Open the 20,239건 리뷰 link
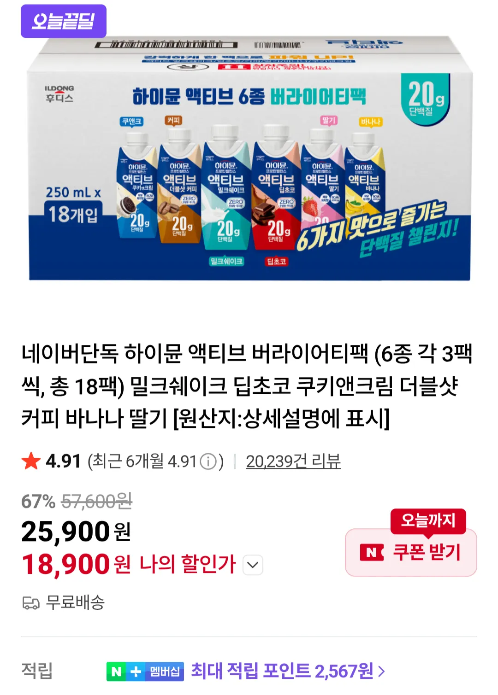Image resolution: width=498 pixels, height=695 pixels. (293, 461)
